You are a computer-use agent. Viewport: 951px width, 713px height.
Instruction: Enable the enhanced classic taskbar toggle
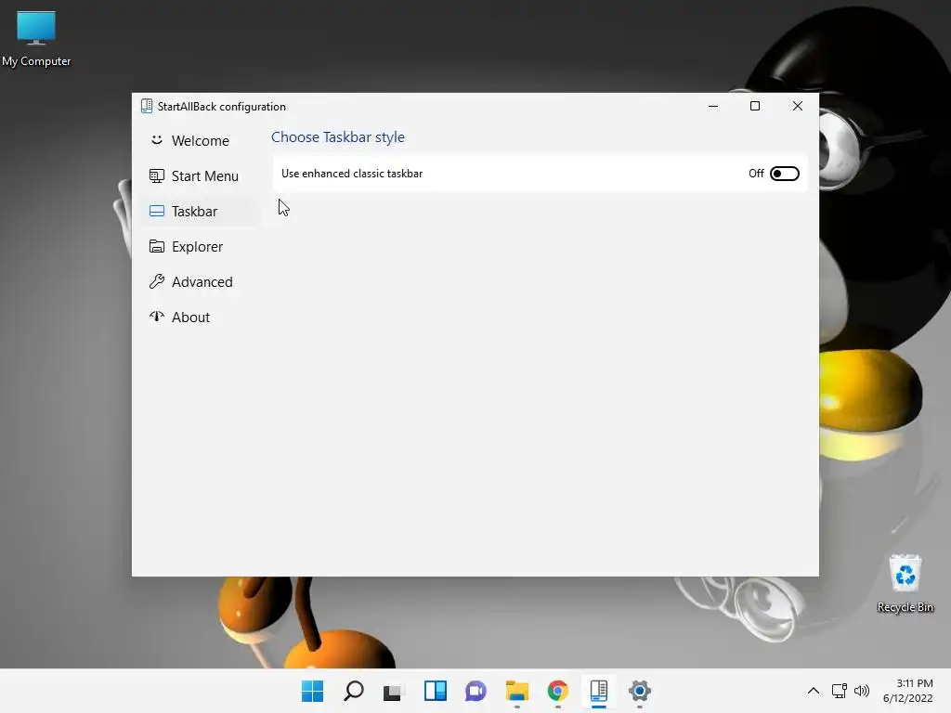click(784, 174)
